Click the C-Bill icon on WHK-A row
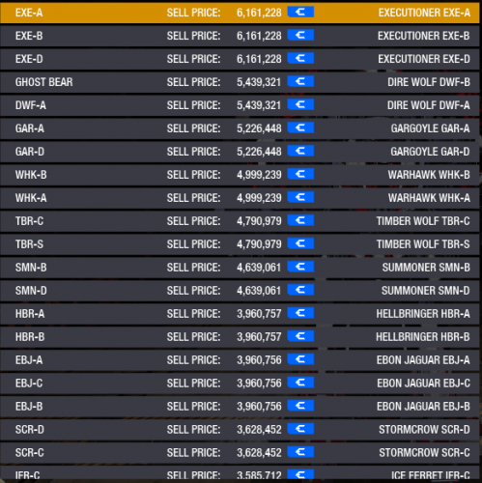This screenshot has height=483, width=482. pyautogui.click(x=300, y=197)
